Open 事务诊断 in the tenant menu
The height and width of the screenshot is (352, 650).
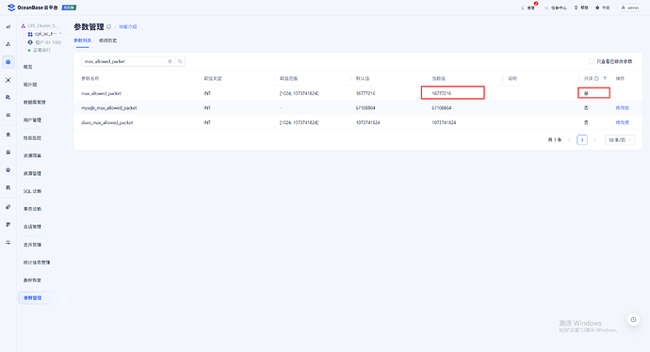(32, 209)
